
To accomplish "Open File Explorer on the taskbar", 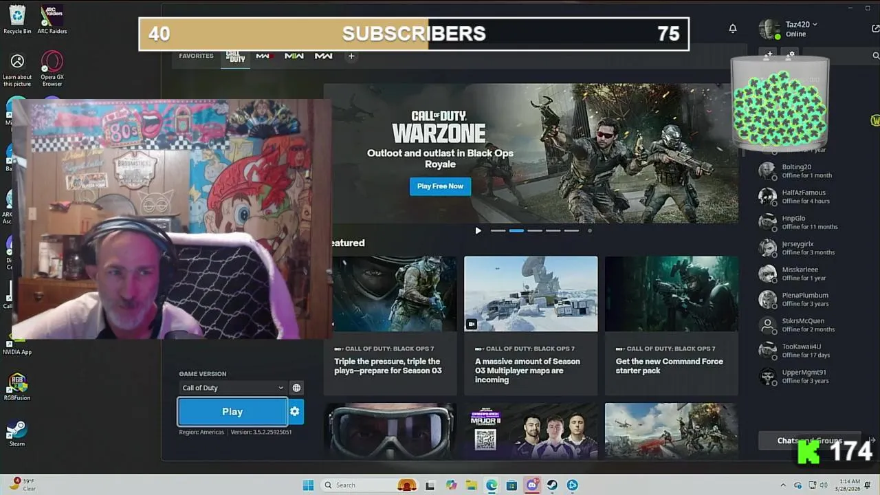I will pyautogui.click(x=472, y=485).
